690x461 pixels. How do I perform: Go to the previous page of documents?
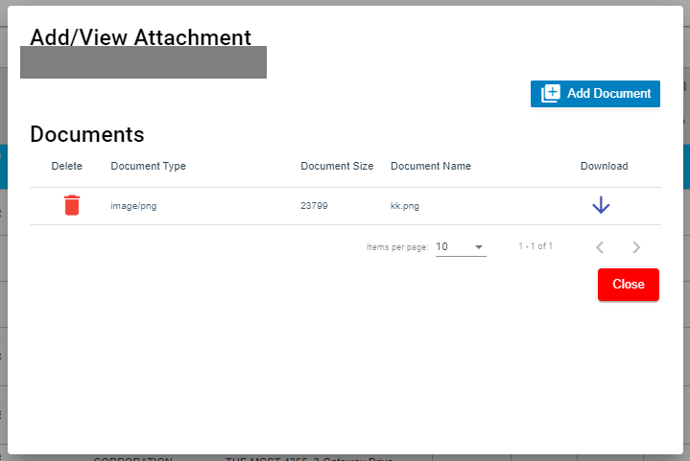(600, 247)
